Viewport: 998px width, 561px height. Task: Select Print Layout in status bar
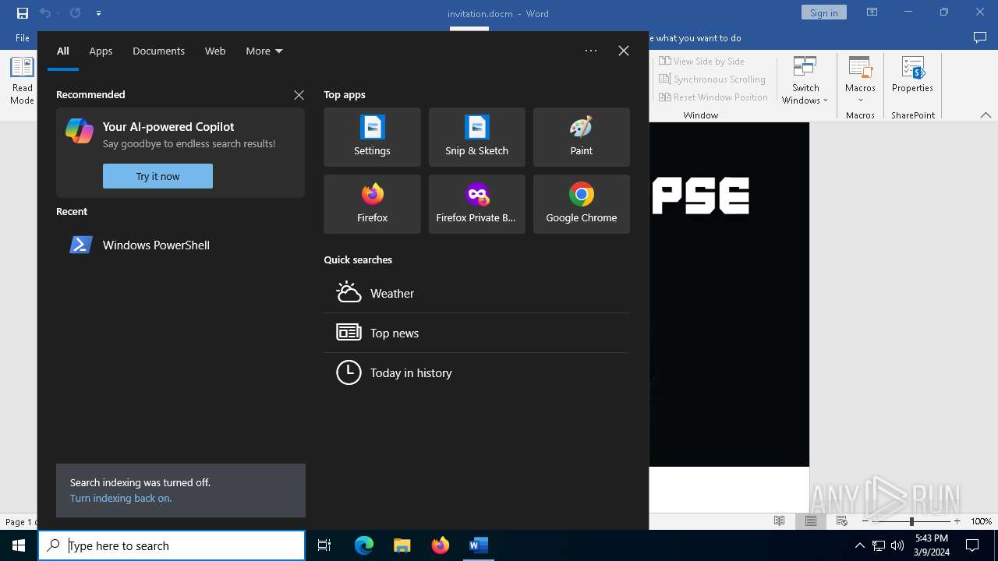click(x=810, y=521)
